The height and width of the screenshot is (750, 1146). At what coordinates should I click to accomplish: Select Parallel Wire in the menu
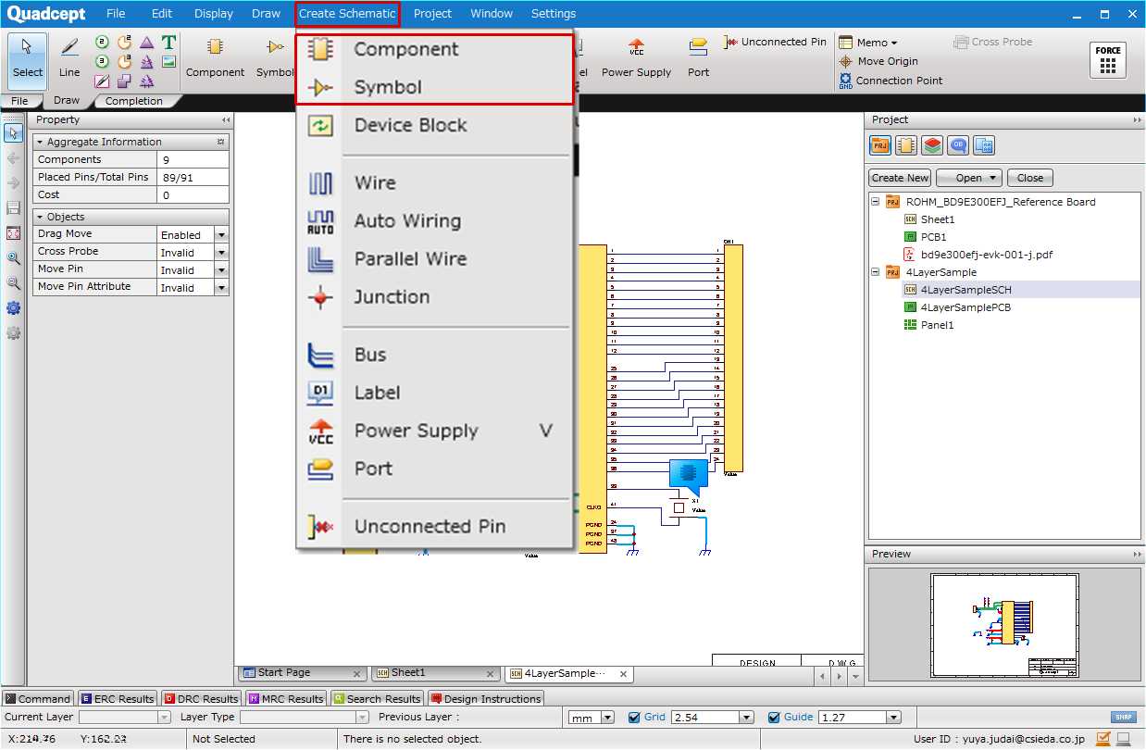(410, 259)
